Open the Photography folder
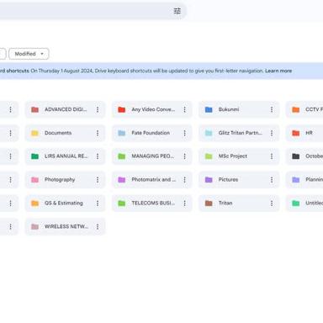Screen dimensions: 323x323 tap(65, 180)
